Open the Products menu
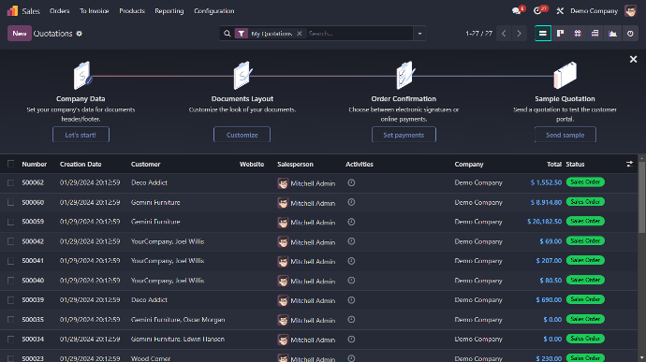This screenshot has height=362, width=646. [132, 11]
